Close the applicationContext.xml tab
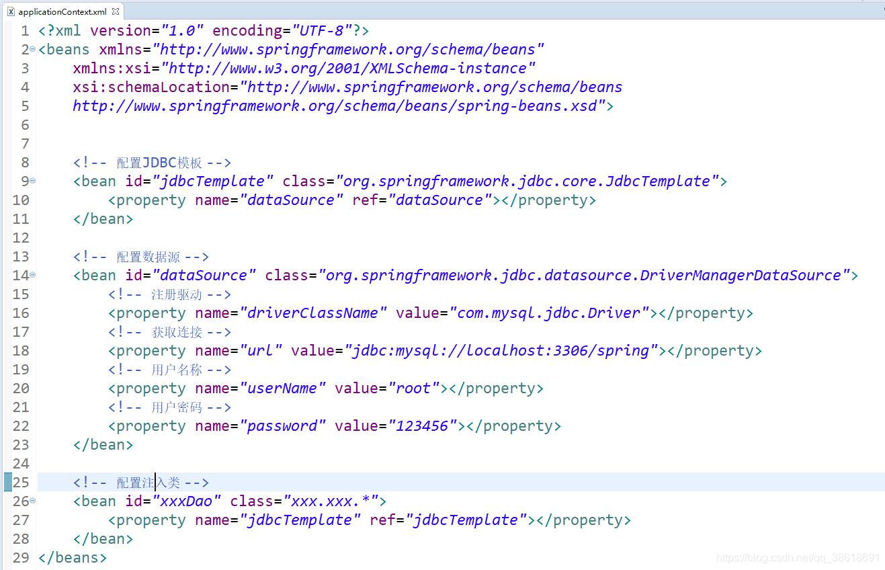Viewport: 885px width, 570px height. point(116,11)
